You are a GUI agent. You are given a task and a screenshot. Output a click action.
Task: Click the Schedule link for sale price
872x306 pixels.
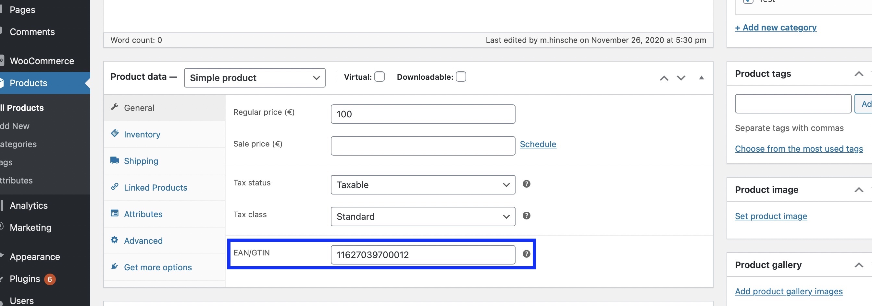coord(538,144)
